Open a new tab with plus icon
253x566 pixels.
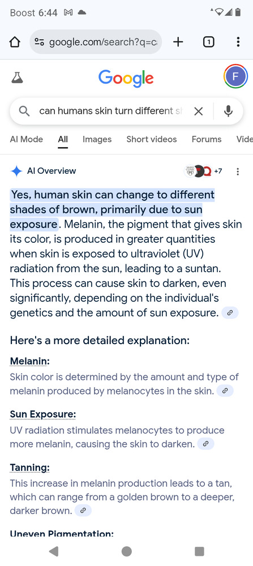(x=178, y=42)
